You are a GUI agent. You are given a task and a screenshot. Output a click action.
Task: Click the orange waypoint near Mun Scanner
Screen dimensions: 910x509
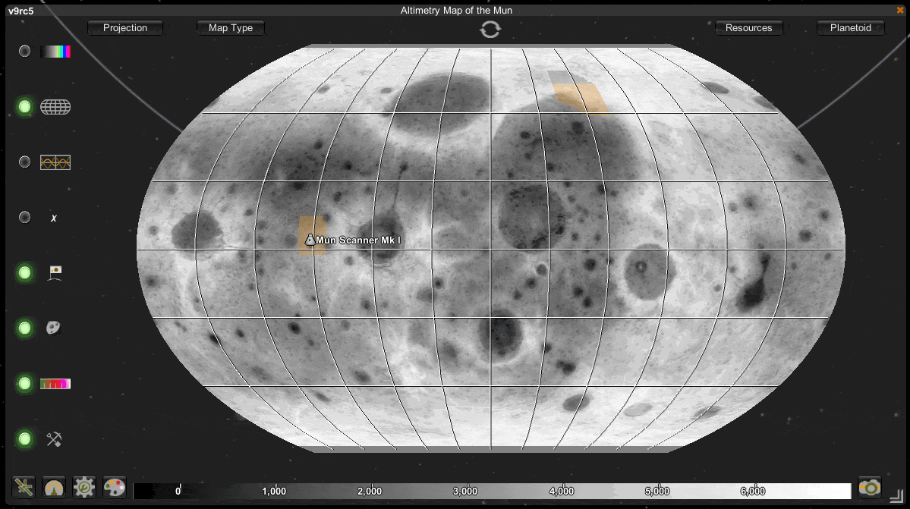[x=312, y=235]
